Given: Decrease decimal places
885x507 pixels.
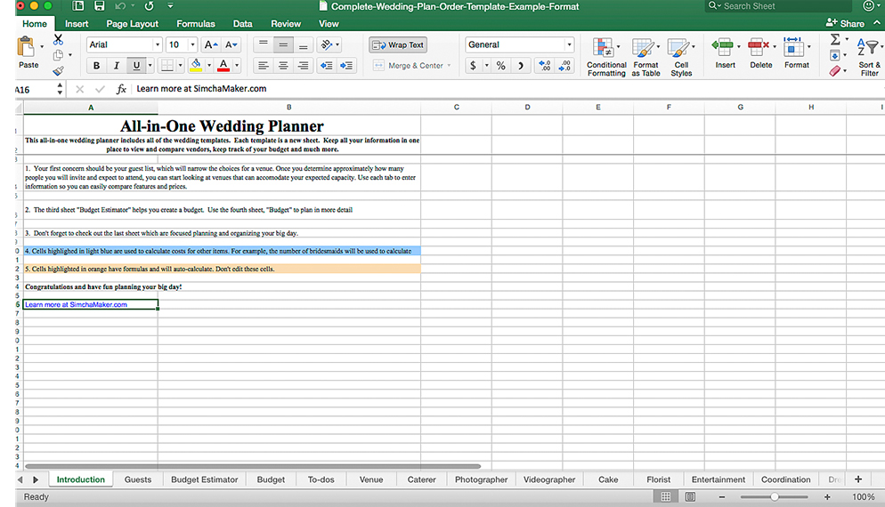Looking at the screenshot, I should coord(564,66).
